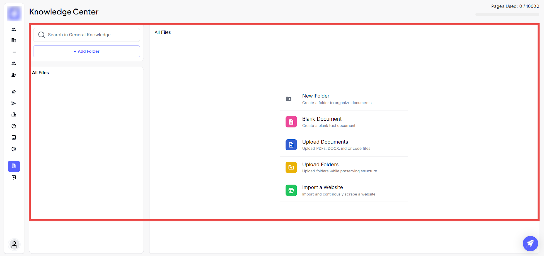
Task: Click the Pages Used progress bar
Action: click(x=507, y=14)
